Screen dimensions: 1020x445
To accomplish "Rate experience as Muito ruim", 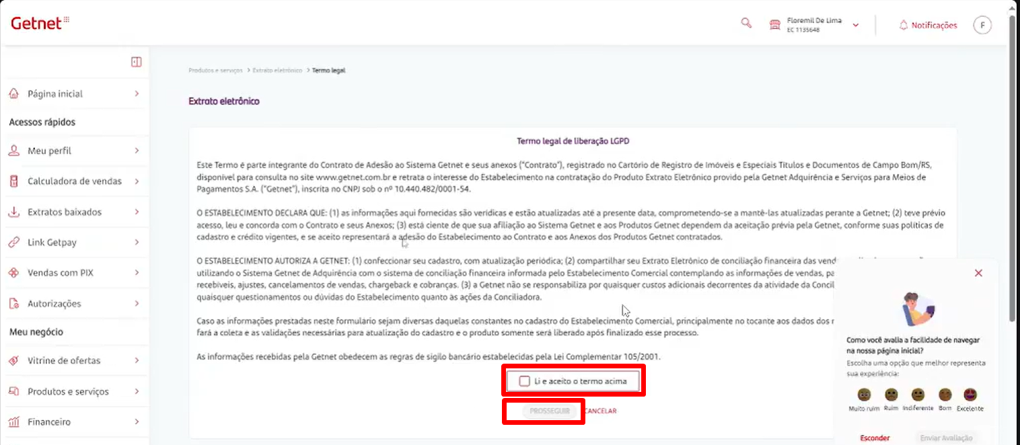I will click(x=865, y=395).
